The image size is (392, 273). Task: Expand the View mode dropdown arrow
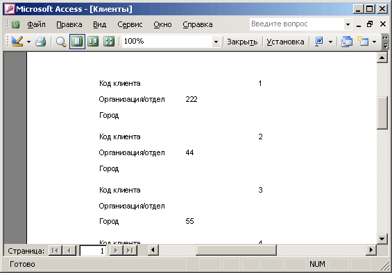[x=28, y=42]
